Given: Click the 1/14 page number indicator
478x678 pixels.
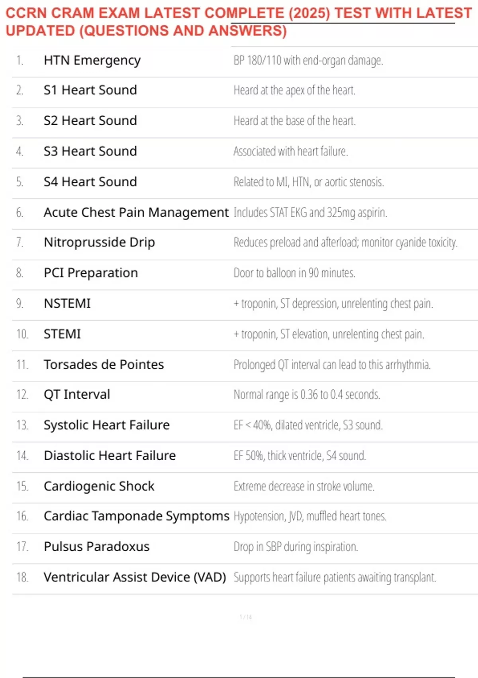Looking at the screenshot, I should [x=246, y=617].
